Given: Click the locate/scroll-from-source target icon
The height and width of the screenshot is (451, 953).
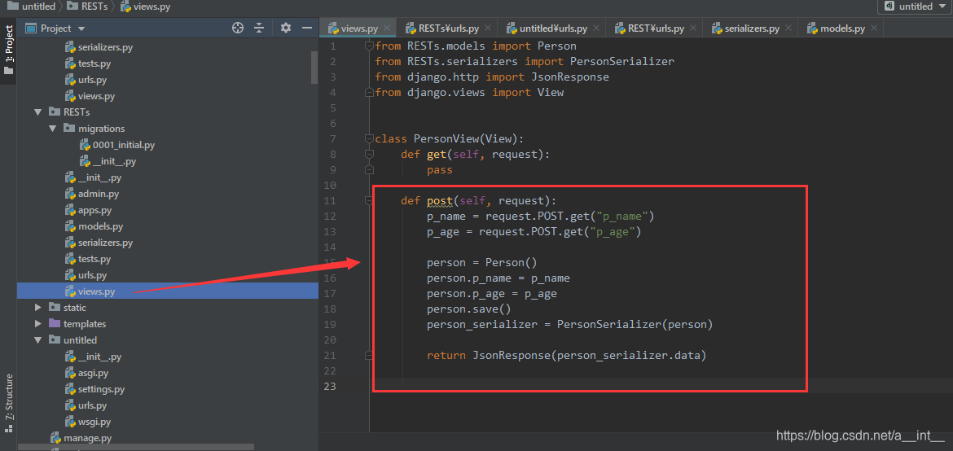Looking at the screenshot, I should [x=238, y=28].
